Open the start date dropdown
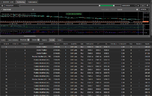This screenshot has height=96, width=152. (12, 6)
